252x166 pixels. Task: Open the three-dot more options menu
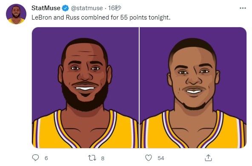243,8
